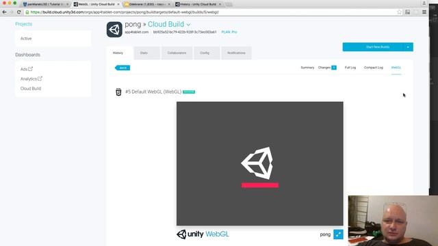
Task: Click the browser address bar URL
Action: point(125,12)
